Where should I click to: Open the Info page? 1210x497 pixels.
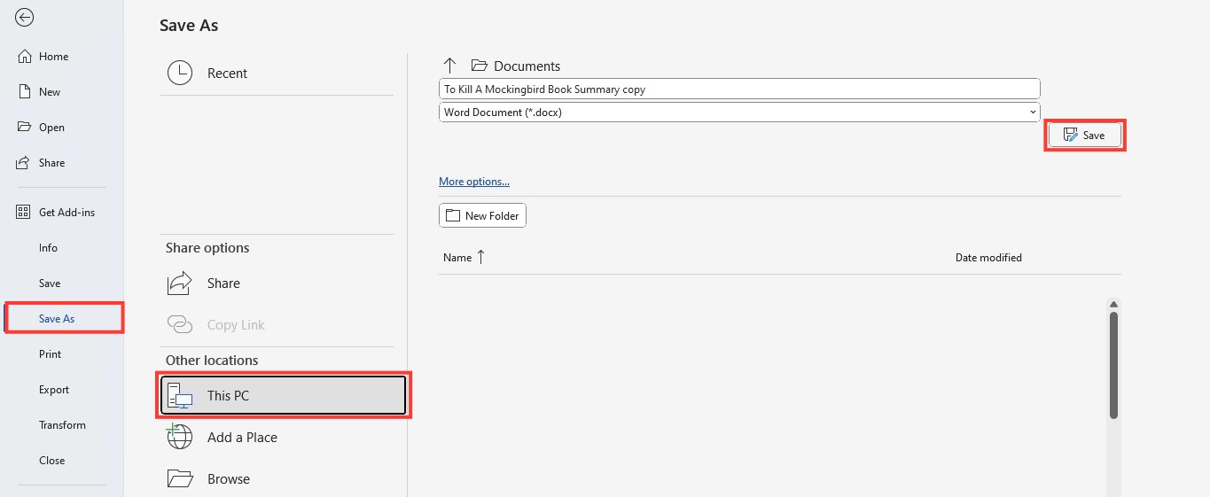coord(48,248)
